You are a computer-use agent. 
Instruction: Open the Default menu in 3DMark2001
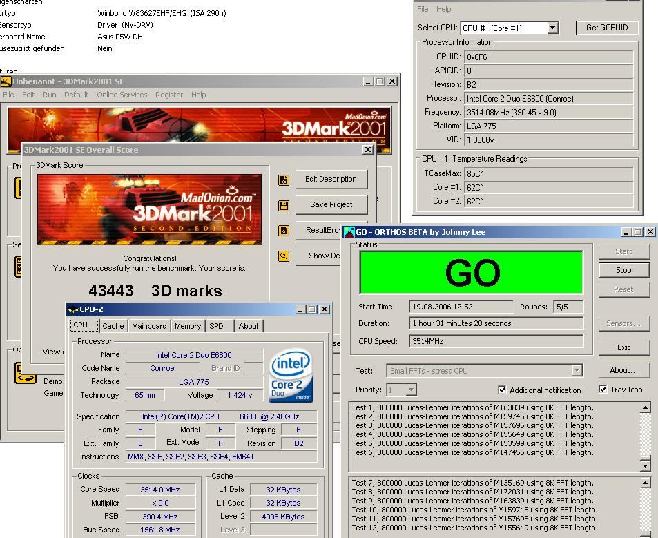click(77, 95)
